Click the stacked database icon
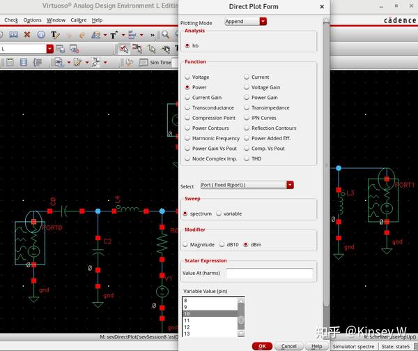This screenshot has width=418, height=351. [24, 63]
